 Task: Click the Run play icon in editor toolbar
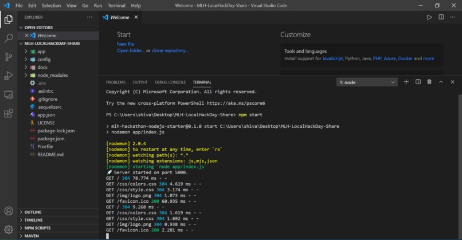point(429,17)
